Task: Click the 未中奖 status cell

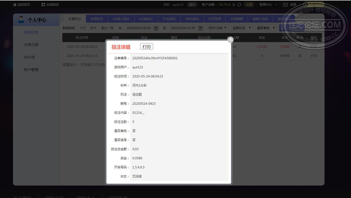Action: (x=285, y=56)
